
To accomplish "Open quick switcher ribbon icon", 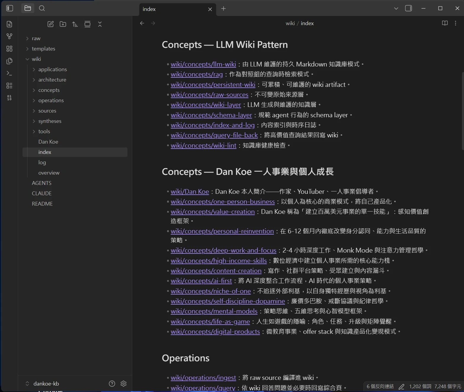I will pos(9,24).
